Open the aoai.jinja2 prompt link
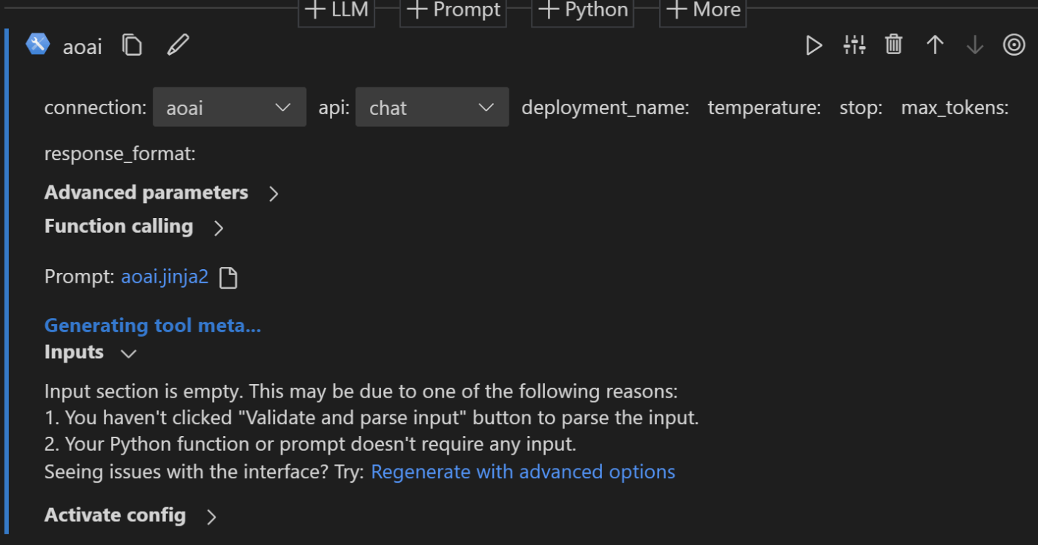Image resolution: width=1038 pixels, height=545 pixels. [x=165, y=278]
